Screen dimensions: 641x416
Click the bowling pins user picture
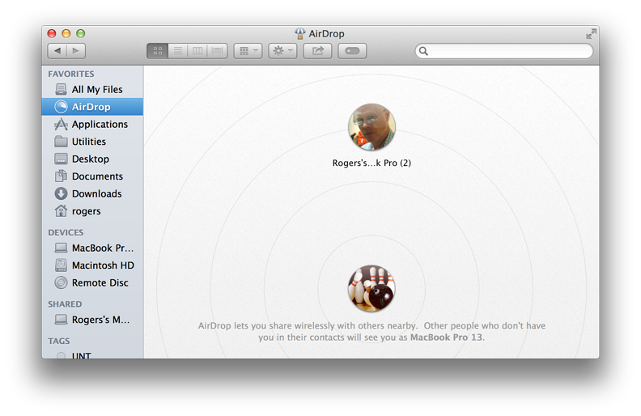[x=371, y=288]
